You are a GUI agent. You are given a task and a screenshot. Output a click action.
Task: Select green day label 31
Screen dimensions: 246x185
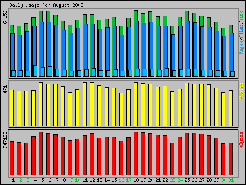point(231,180)
